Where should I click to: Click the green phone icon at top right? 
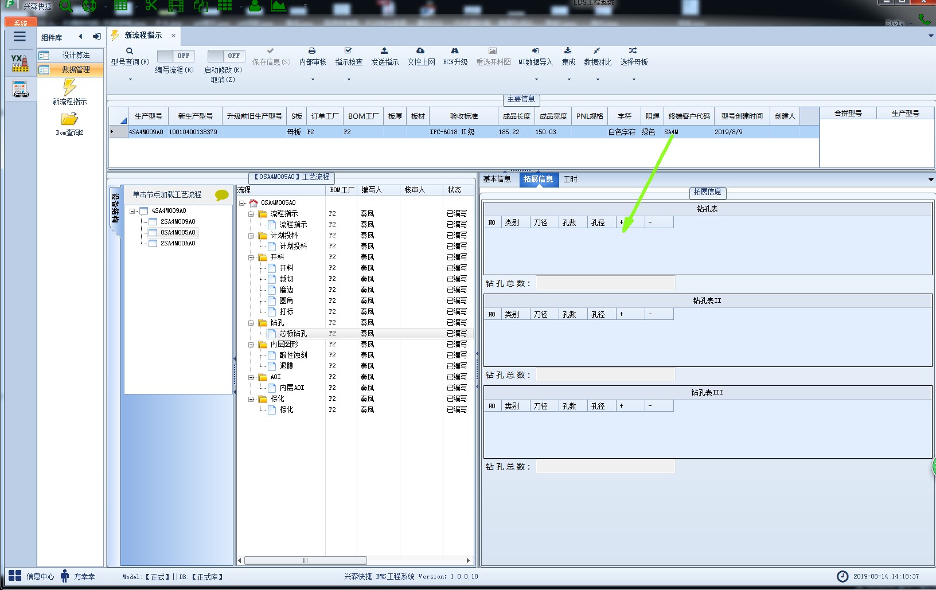point(924,19)
